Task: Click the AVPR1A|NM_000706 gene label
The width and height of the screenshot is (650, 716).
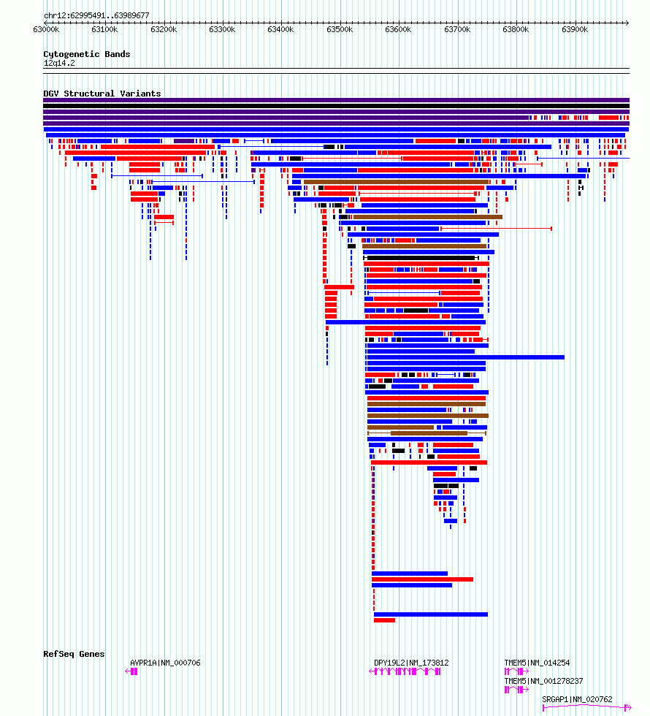Action: point(165,663)
